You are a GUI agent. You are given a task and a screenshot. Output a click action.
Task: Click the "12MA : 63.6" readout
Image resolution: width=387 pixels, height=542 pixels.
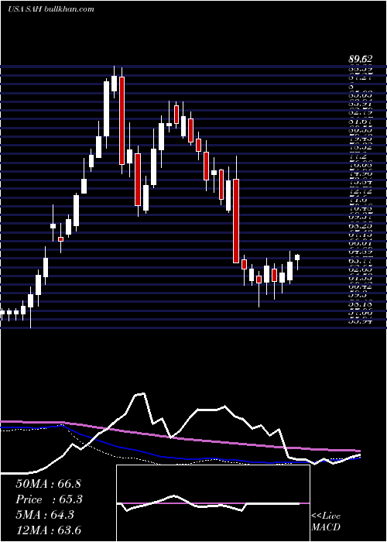click(48, 530)
